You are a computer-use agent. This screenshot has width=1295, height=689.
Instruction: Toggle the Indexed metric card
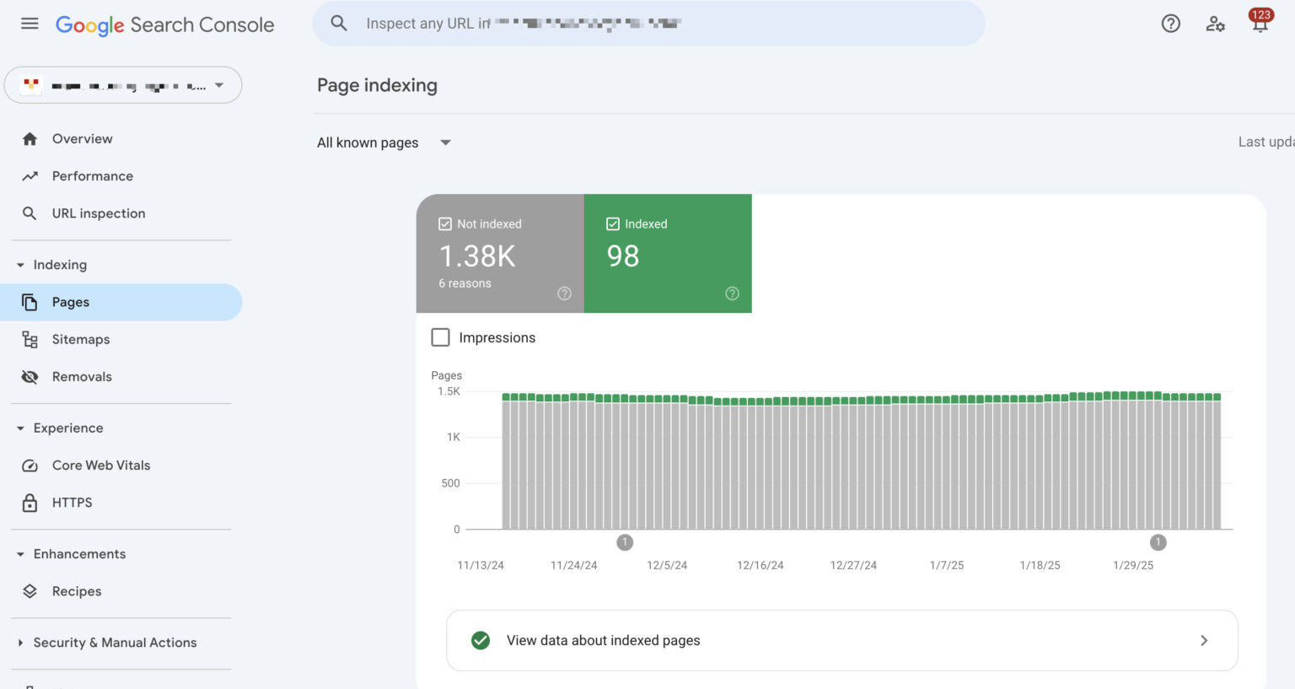click(668, 253)
